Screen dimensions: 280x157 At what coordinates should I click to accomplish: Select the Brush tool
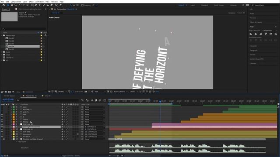(x=44, y=5)
